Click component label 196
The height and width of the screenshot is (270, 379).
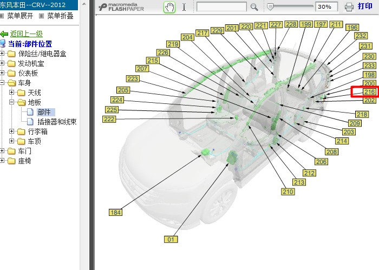click(352, 28)
